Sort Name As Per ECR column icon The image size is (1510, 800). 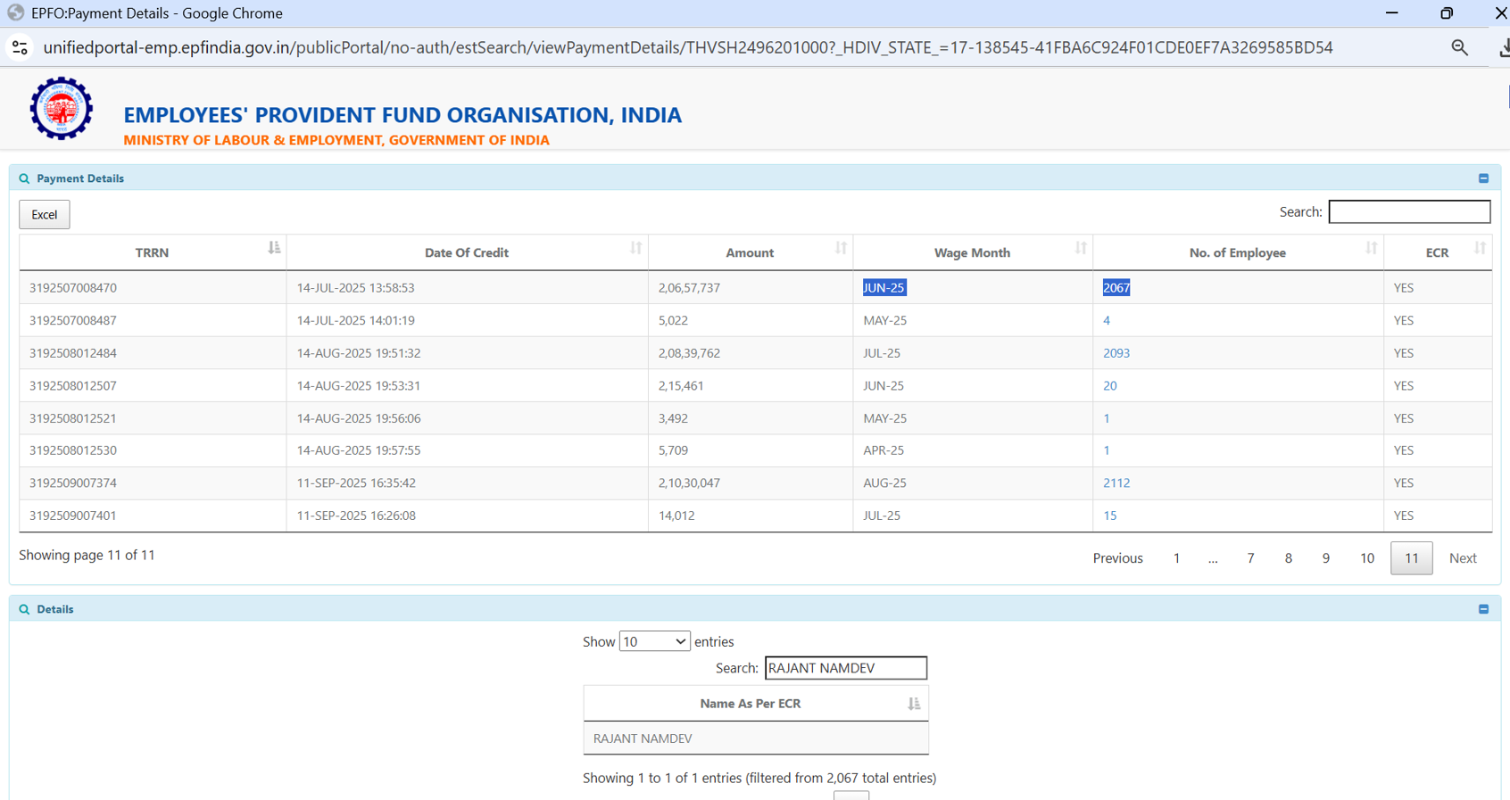(x=914, y=704)
